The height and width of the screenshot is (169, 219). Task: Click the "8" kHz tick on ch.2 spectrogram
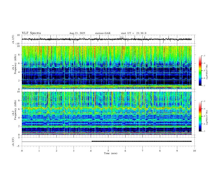pyautogui.click(x=19, y=101)
